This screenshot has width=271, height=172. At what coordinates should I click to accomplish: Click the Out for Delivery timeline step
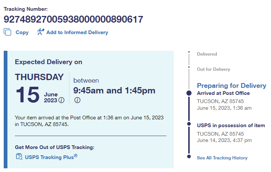coord(213,69)
